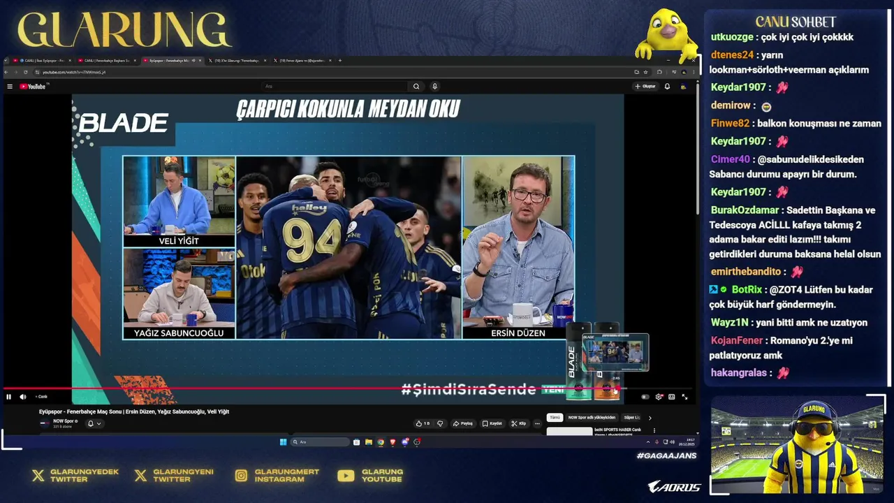Like the video with thumbs up
Image resolution: width=894 pixels, height=503 pixels.
[423, 423]
